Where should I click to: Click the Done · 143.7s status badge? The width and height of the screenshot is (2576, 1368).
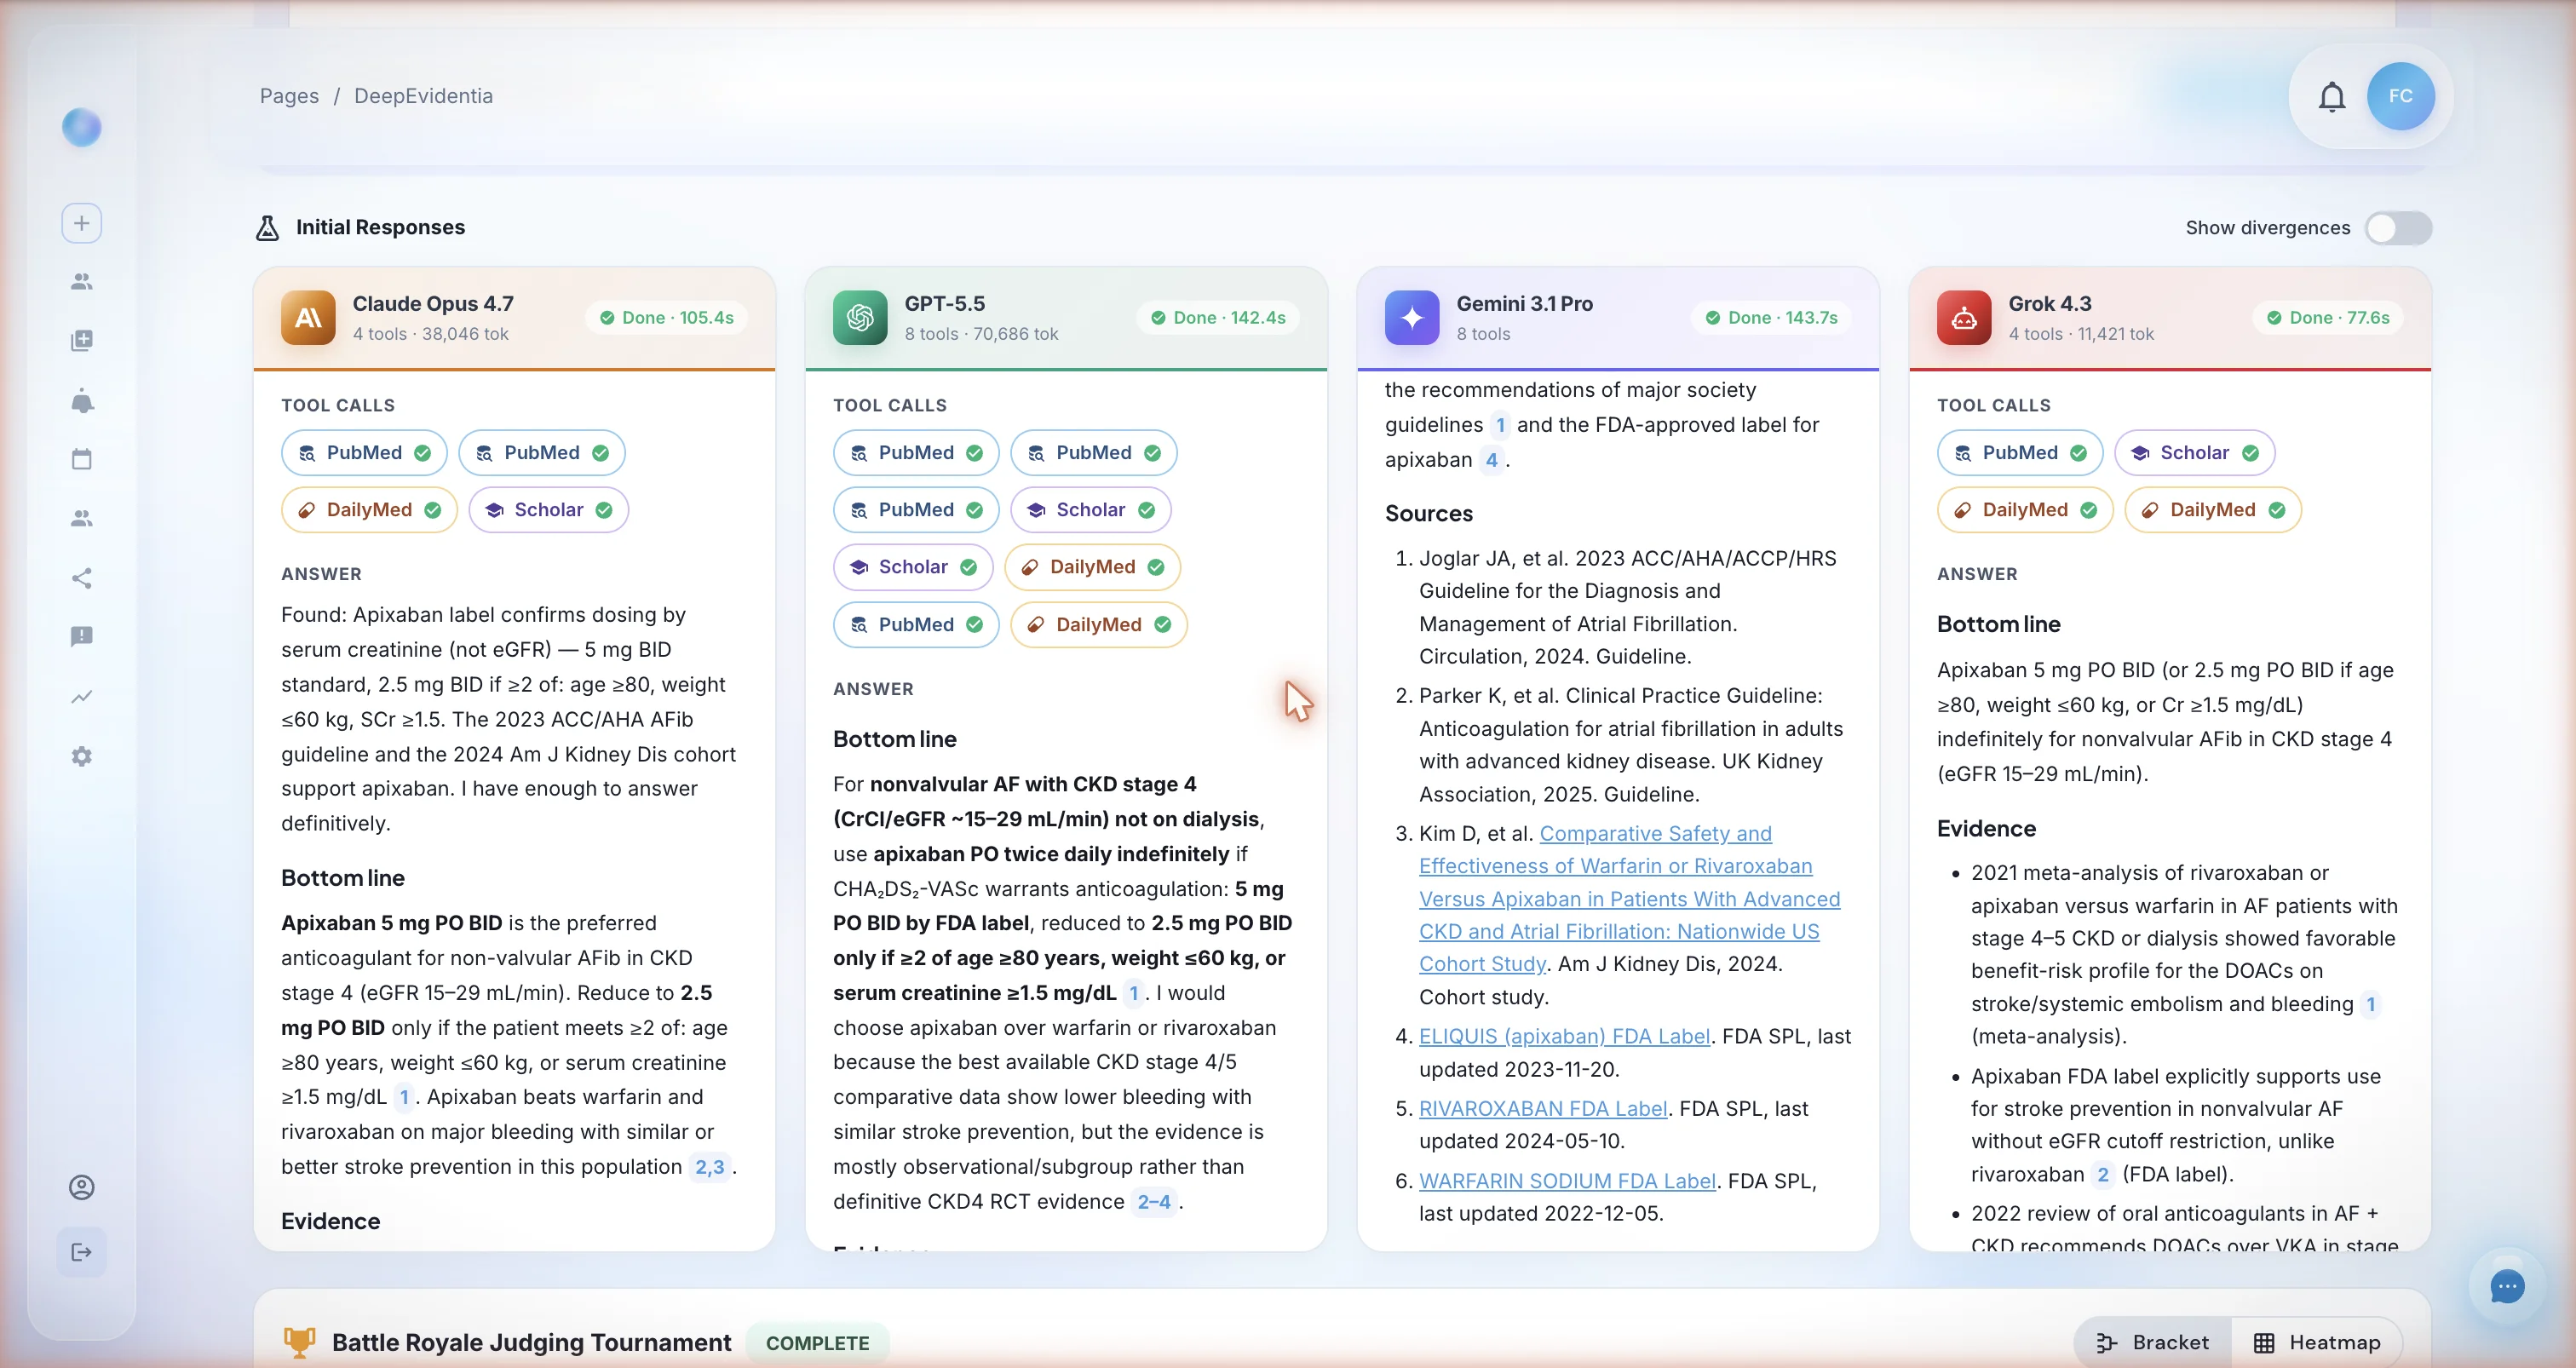[1770, 317]
